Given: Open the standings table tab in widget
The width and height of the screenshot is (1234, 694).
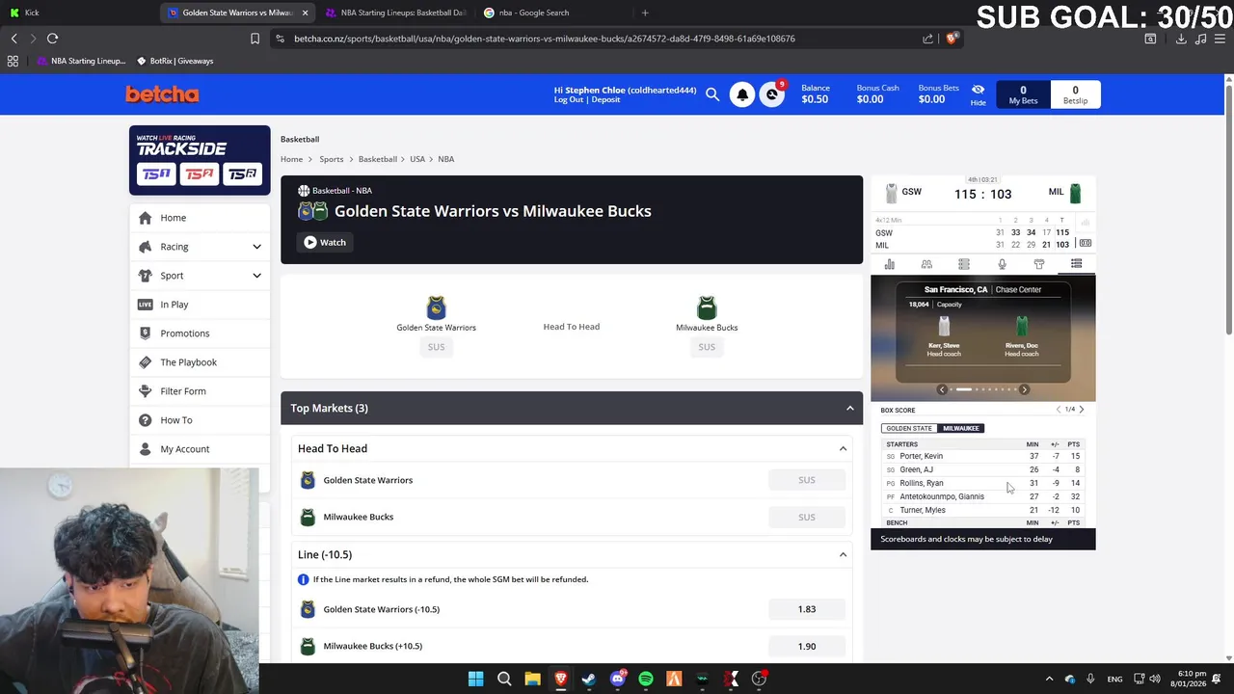Looking at the screenshot, I should [x=964, y=264].
